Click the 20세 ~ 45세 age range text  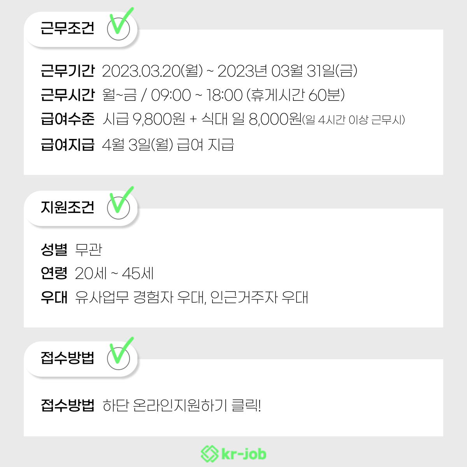[x=114, y=274]
